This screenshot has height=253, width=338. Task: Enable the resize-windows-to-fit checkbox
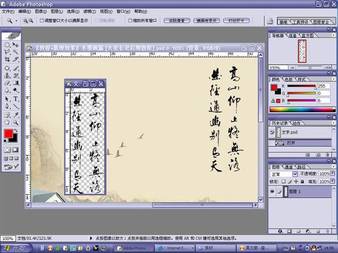pos(42,21)
